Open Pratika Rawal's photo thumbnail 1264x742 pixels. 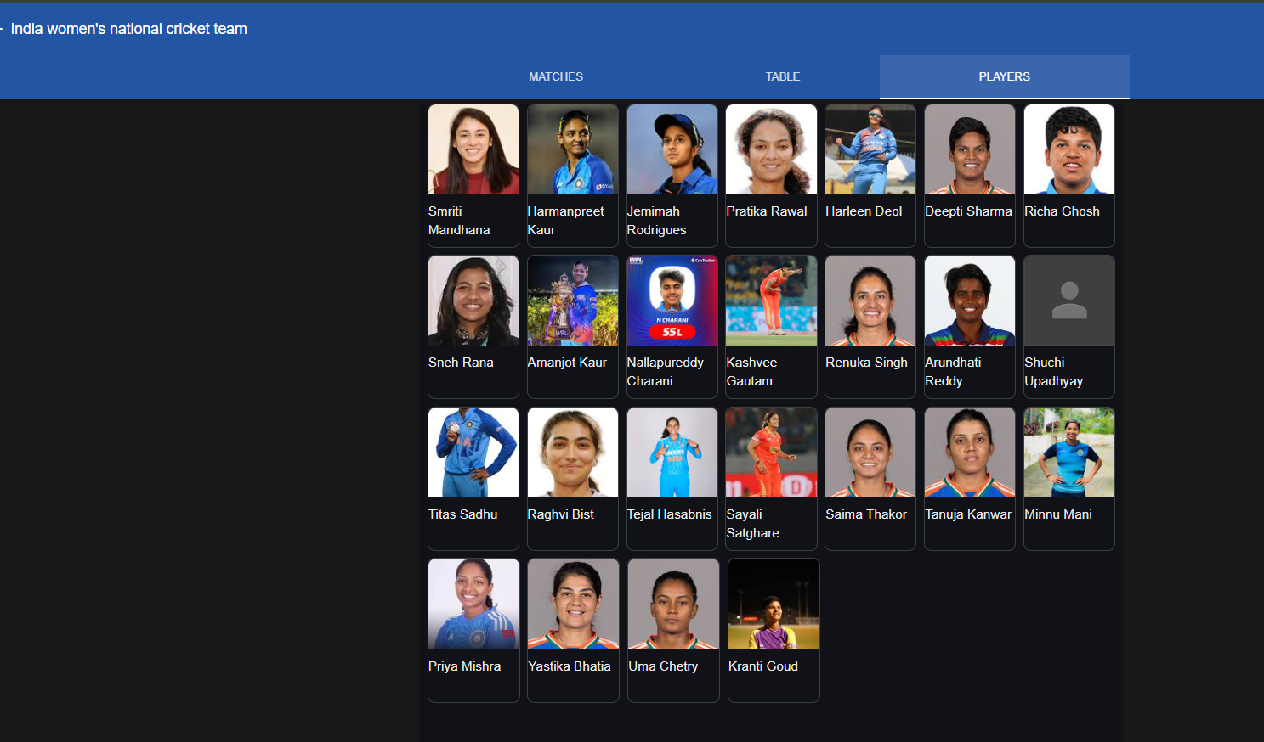(x=772, y=149)
